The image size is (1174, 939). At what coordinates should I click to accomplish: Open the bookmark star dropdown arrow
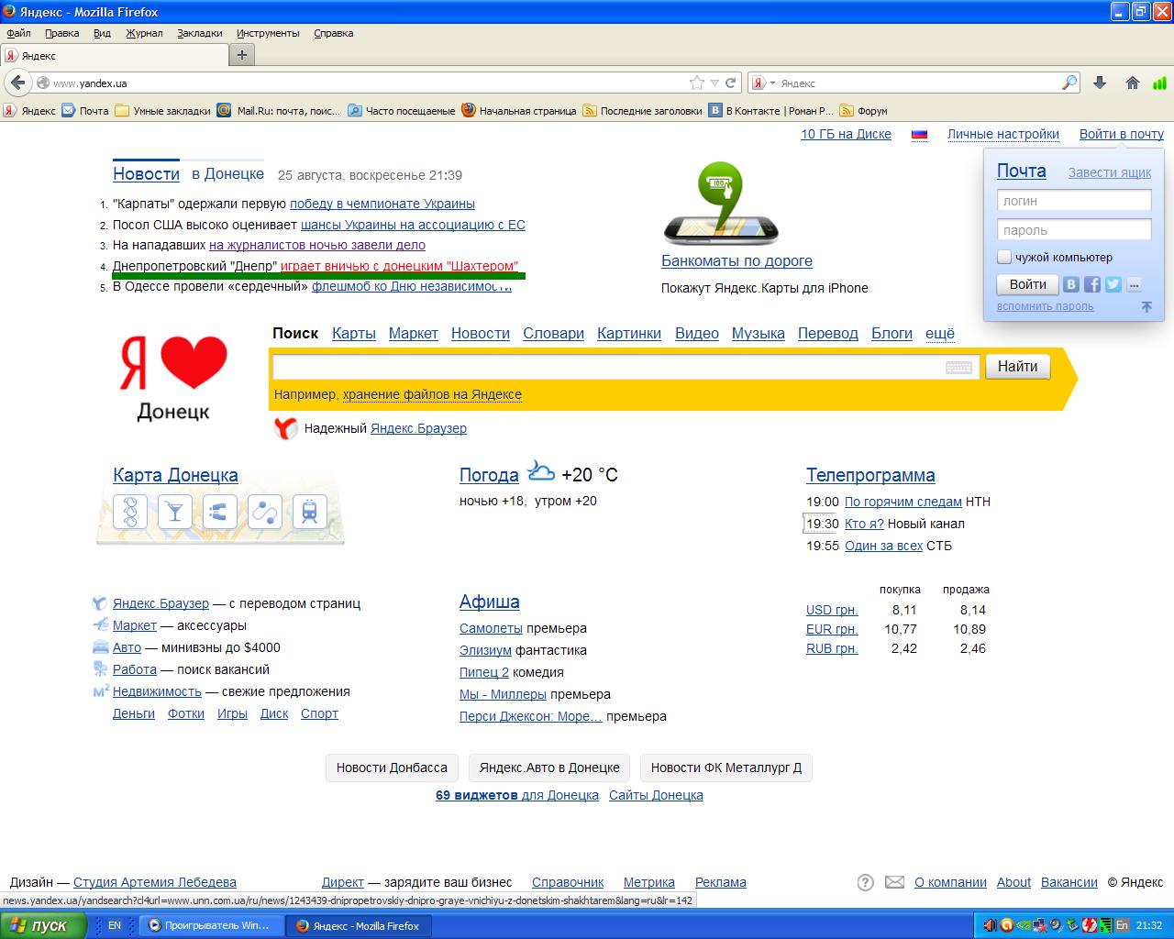coord(714,83)
